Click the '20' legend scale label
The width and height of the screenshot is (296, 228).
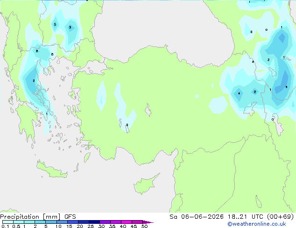pyautogui.click(x=80, y=226)
